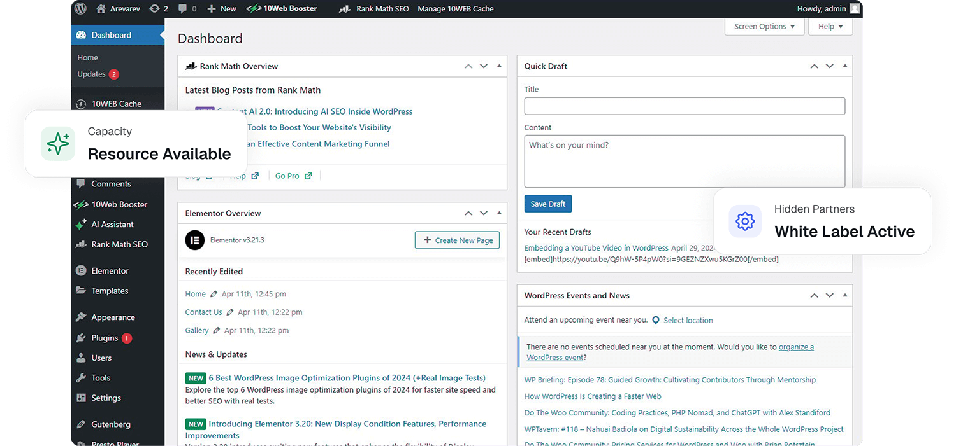This screenshot has width=956, height=446.
Task: Open the Appearance menu item
Action: [113, 317]
